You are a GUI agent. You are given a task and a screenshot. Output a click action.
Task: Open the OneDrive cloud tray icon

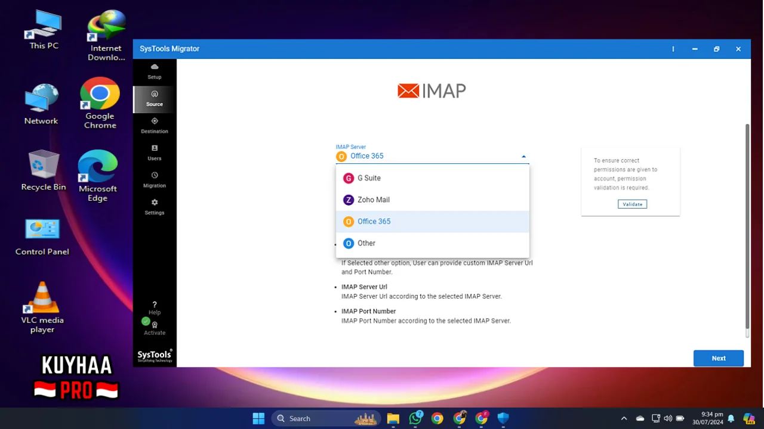coord(640,418)
